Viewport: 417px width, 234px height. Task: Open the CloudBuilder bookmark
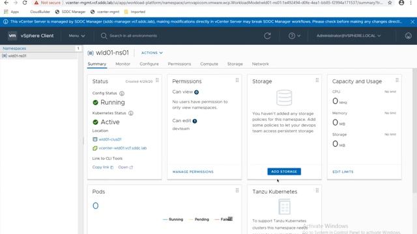coord(40,12)
